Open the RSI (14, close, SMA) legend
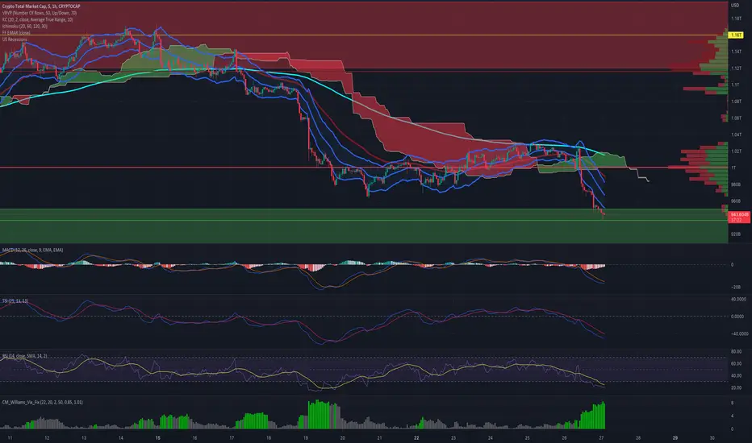The width and height of the screenshot is (752, 443). [x=24, y=356]
